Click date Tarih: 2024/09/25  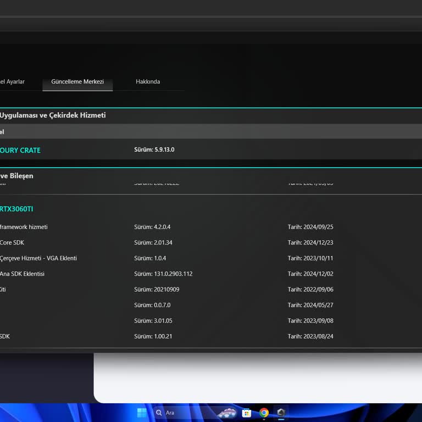[x=310, y=227]
